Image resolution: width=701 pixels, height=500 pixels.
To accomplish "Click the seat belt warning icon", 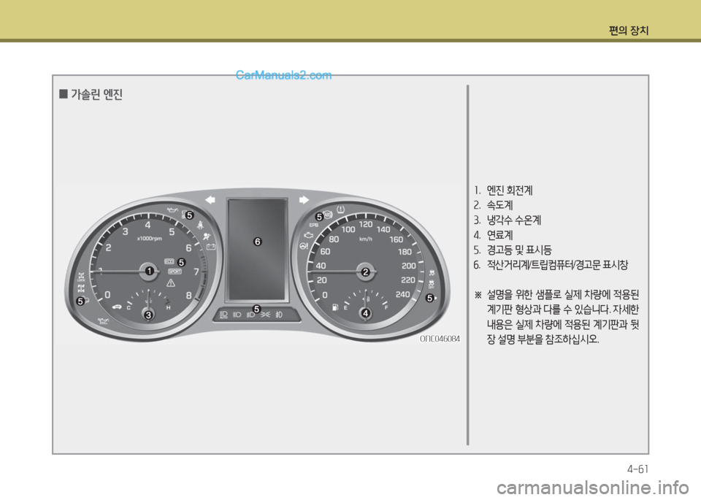I will (x=200, y=225).
